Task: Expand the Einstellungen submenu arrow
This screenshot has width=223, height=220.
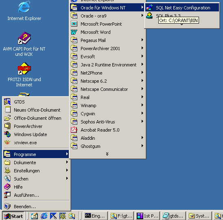Action: 67,170
